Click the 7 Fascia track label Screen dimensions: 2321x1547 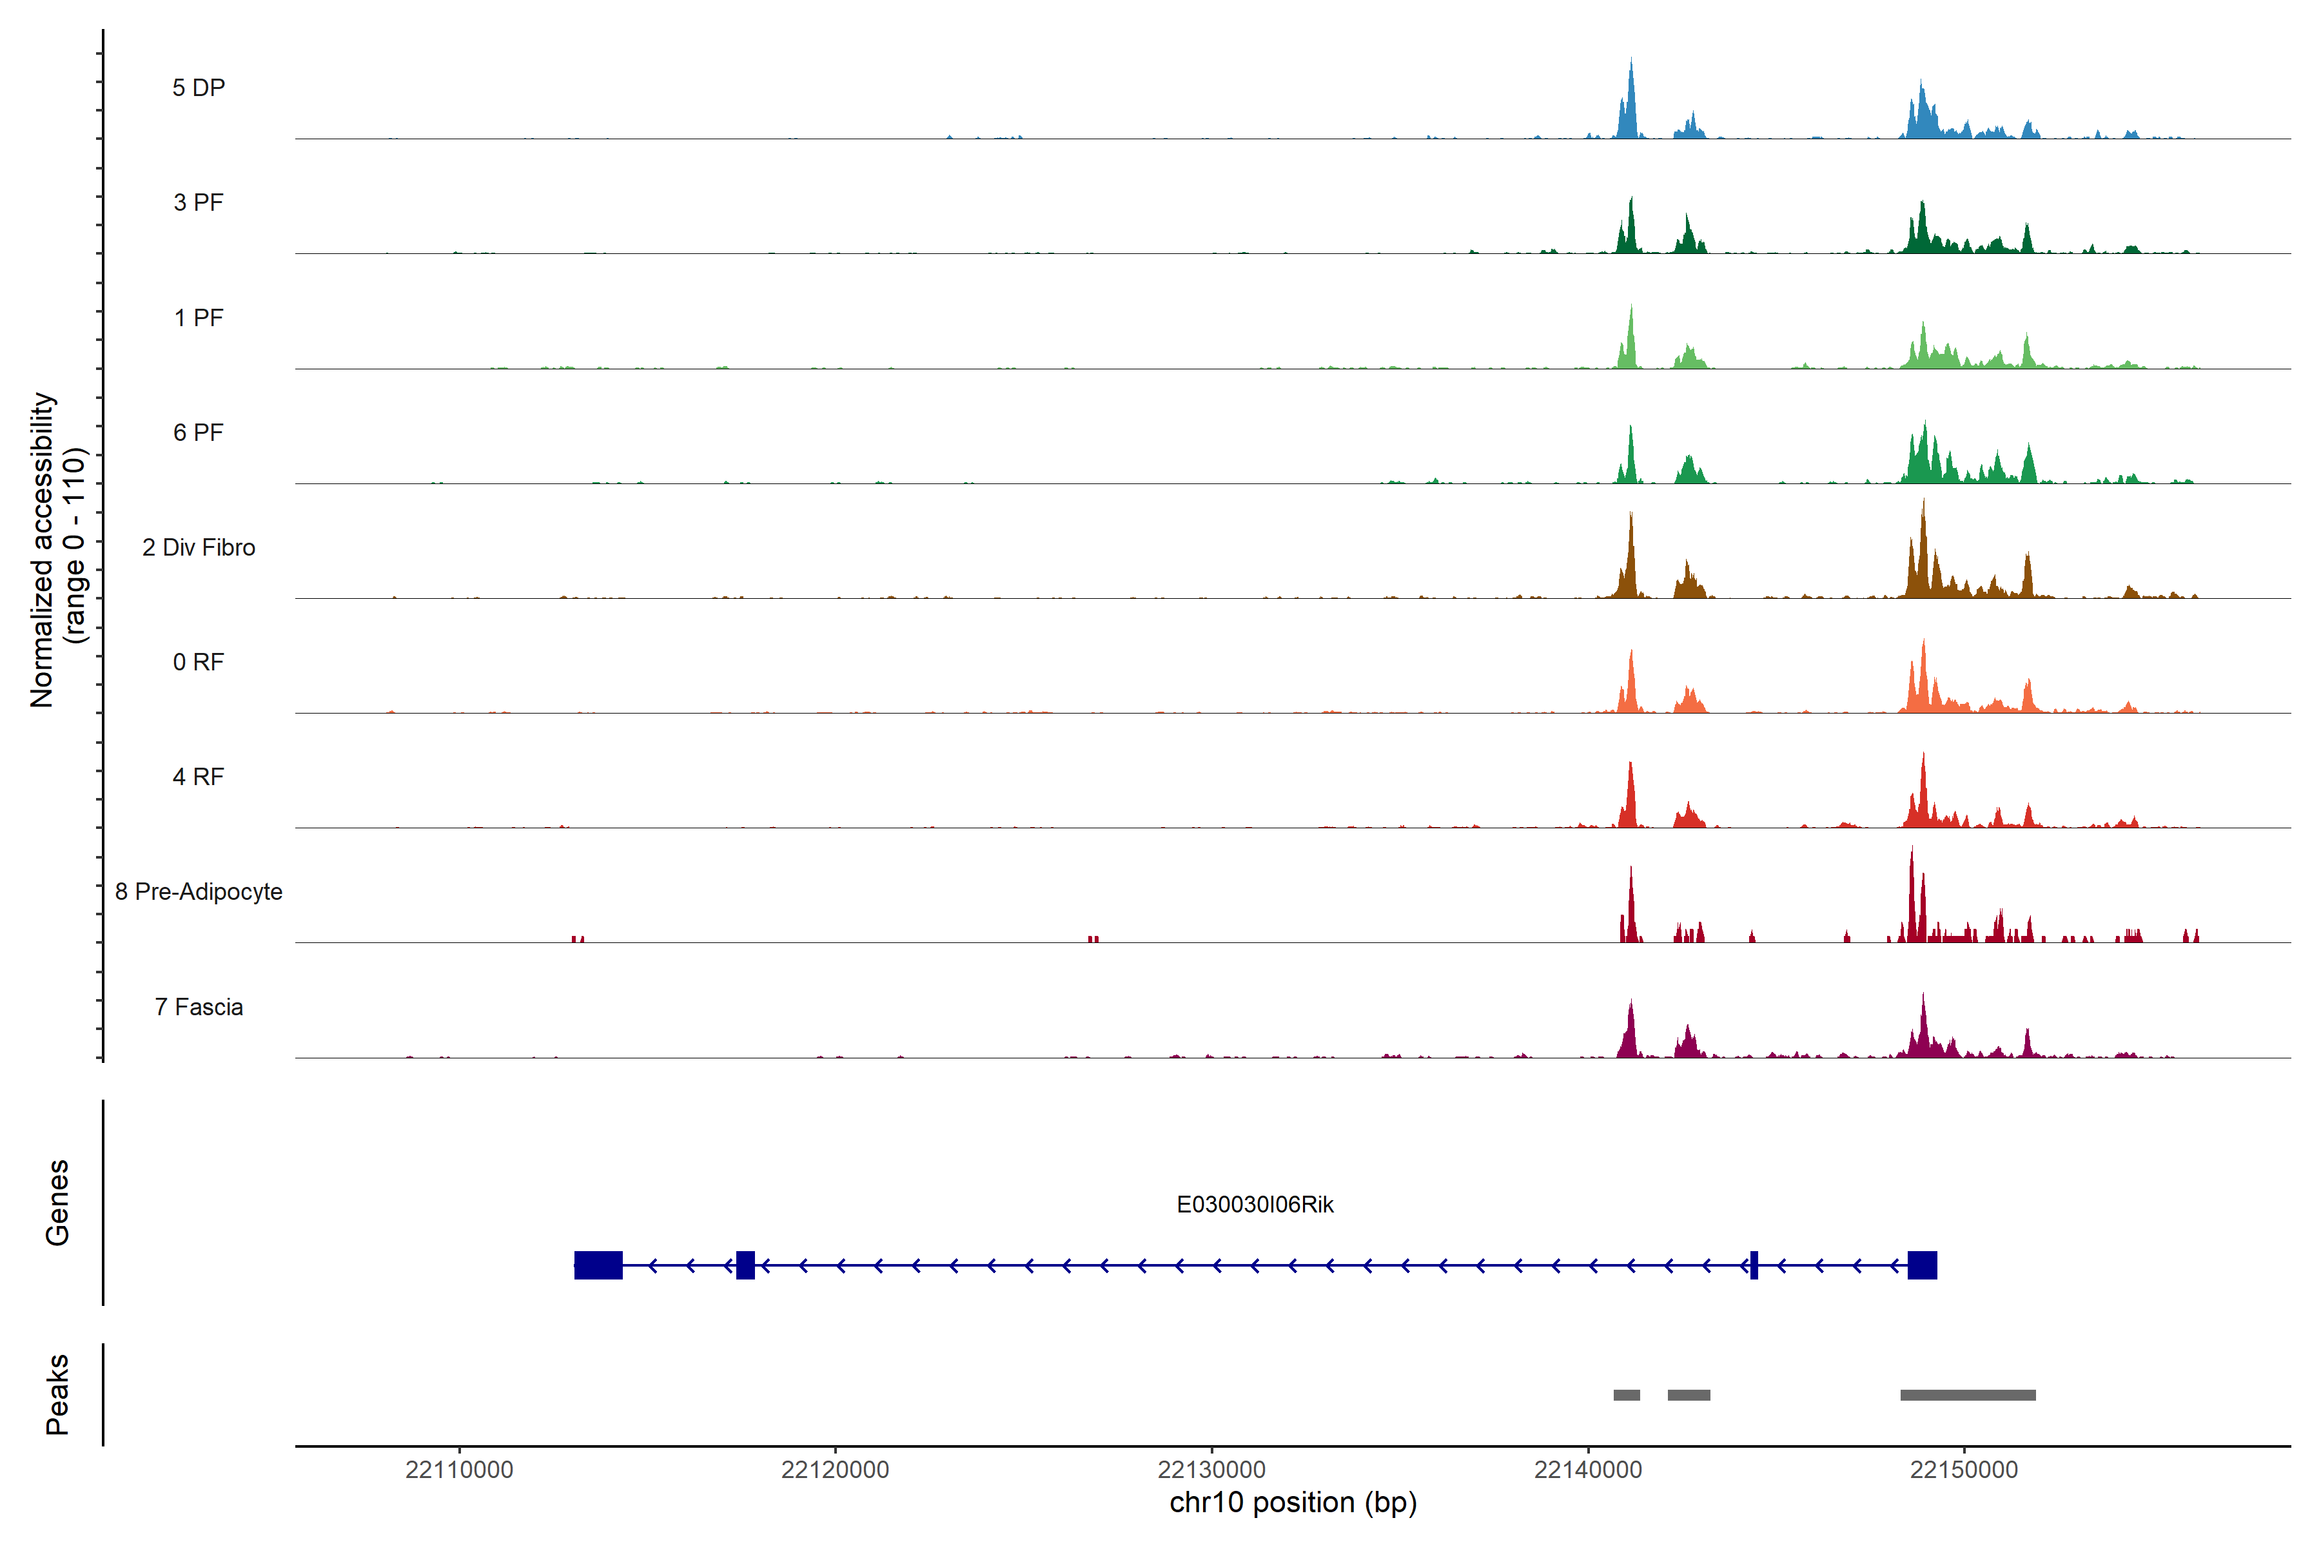[x=199, y=1007]
